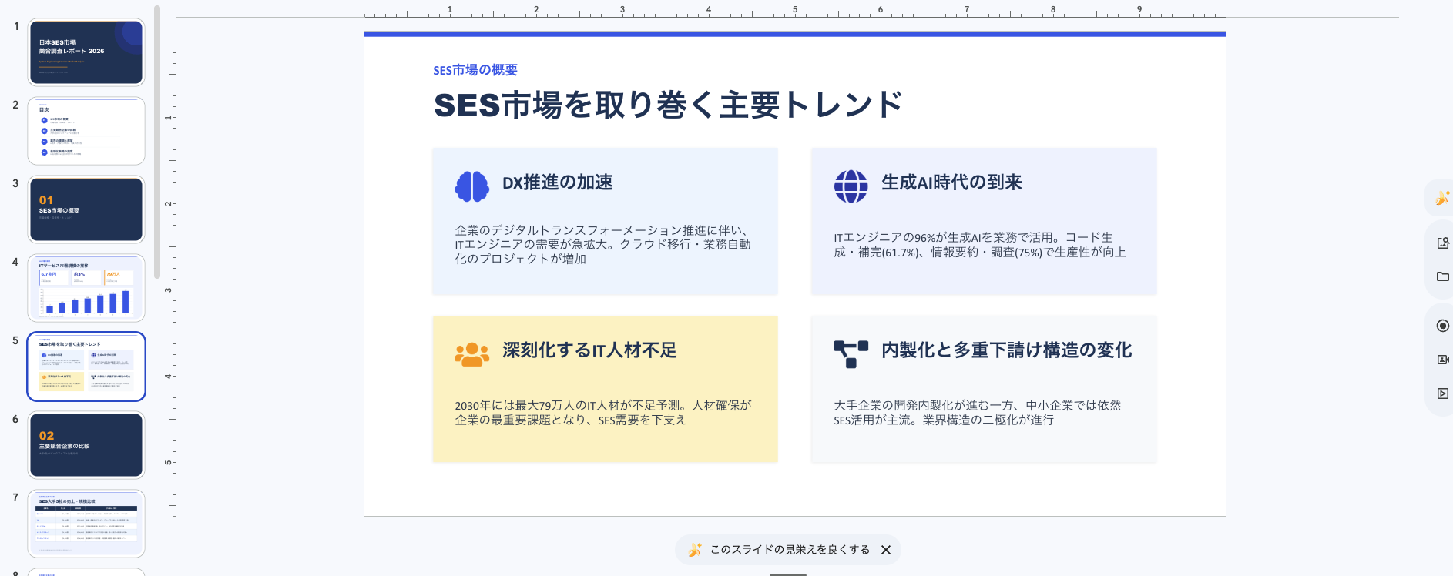Open slide 2 thumbnail 目次

(x=86, y=131)
